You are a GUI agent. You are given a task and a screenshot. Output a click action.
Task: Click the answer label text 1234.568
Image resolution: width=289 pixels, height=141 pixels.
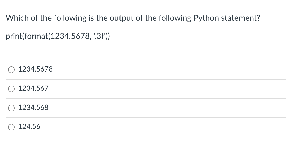click(33, 108)
